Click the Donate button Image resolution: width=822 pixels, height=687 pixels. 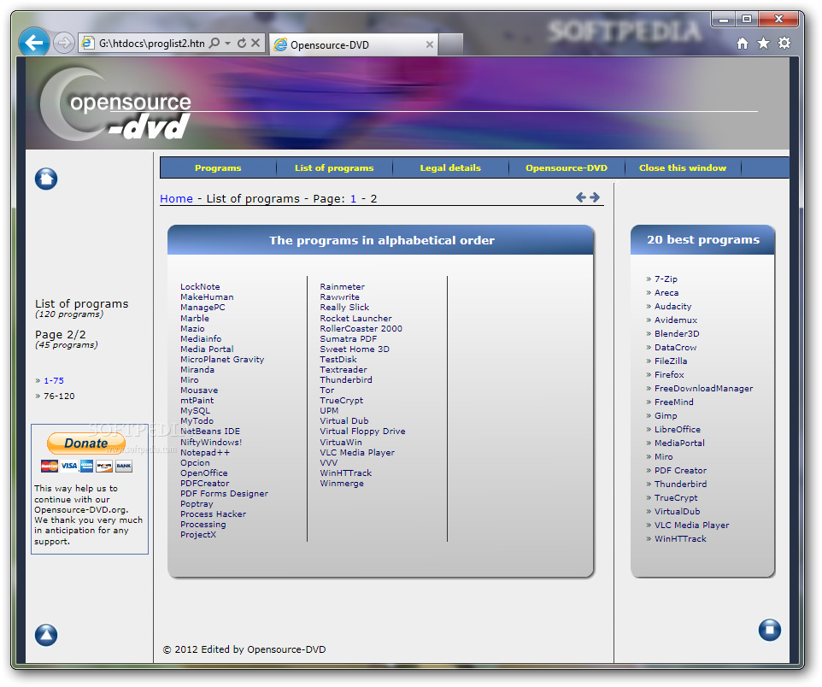[x=86, y=443]
